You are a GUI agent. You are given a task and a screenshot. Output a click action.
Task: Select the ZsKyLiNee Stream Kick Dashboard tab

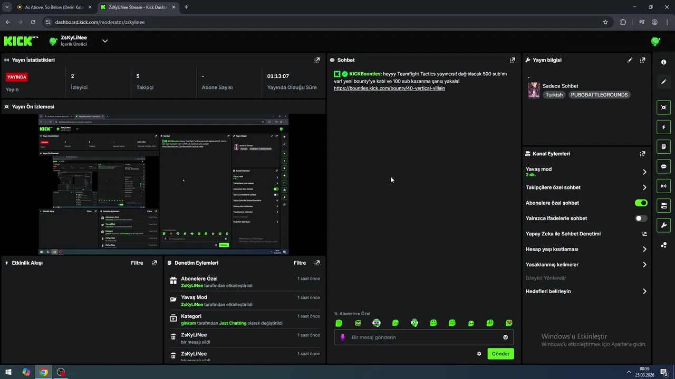pyautogui.click(x=138, y=7)
